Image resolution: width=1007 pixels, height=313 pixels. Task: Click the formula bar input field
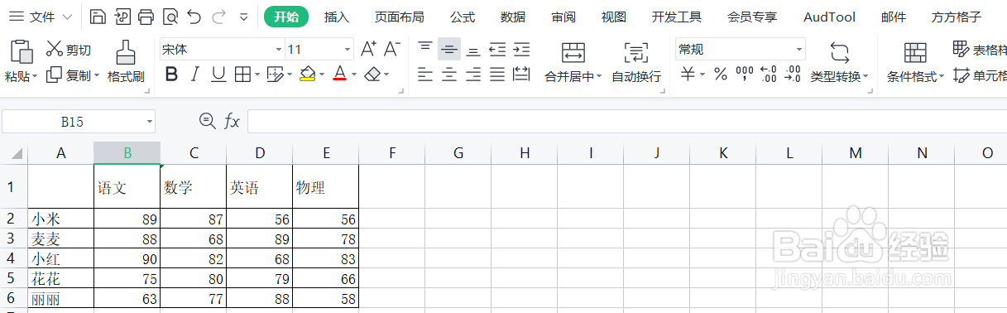point(626,122)
